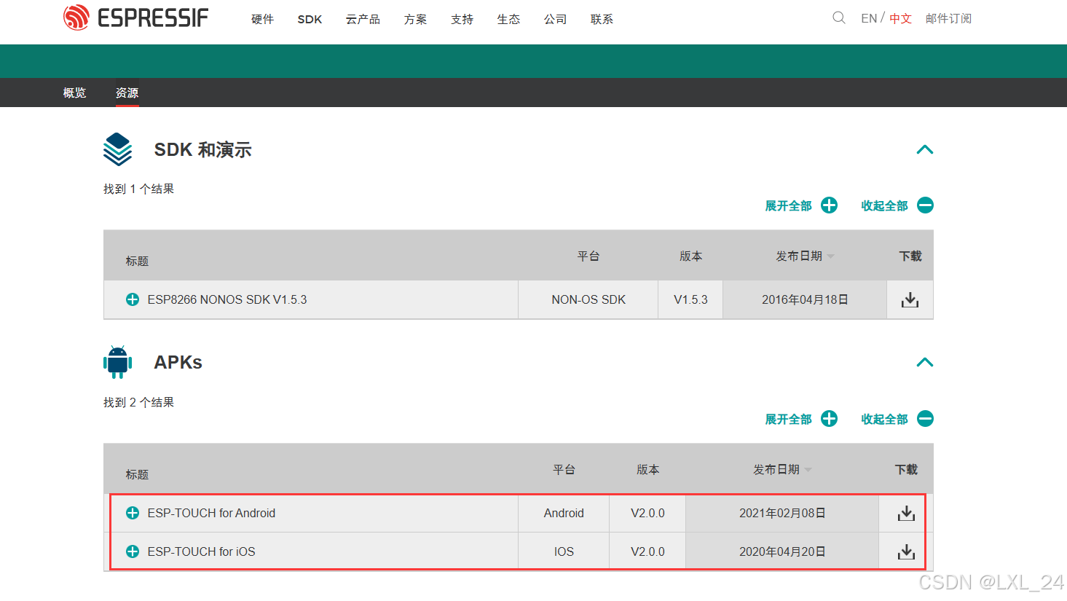Click 版本 header in SDK table
Viewport: 1067px width, 601px height.
pyautogui.click(x=690, y=256)
